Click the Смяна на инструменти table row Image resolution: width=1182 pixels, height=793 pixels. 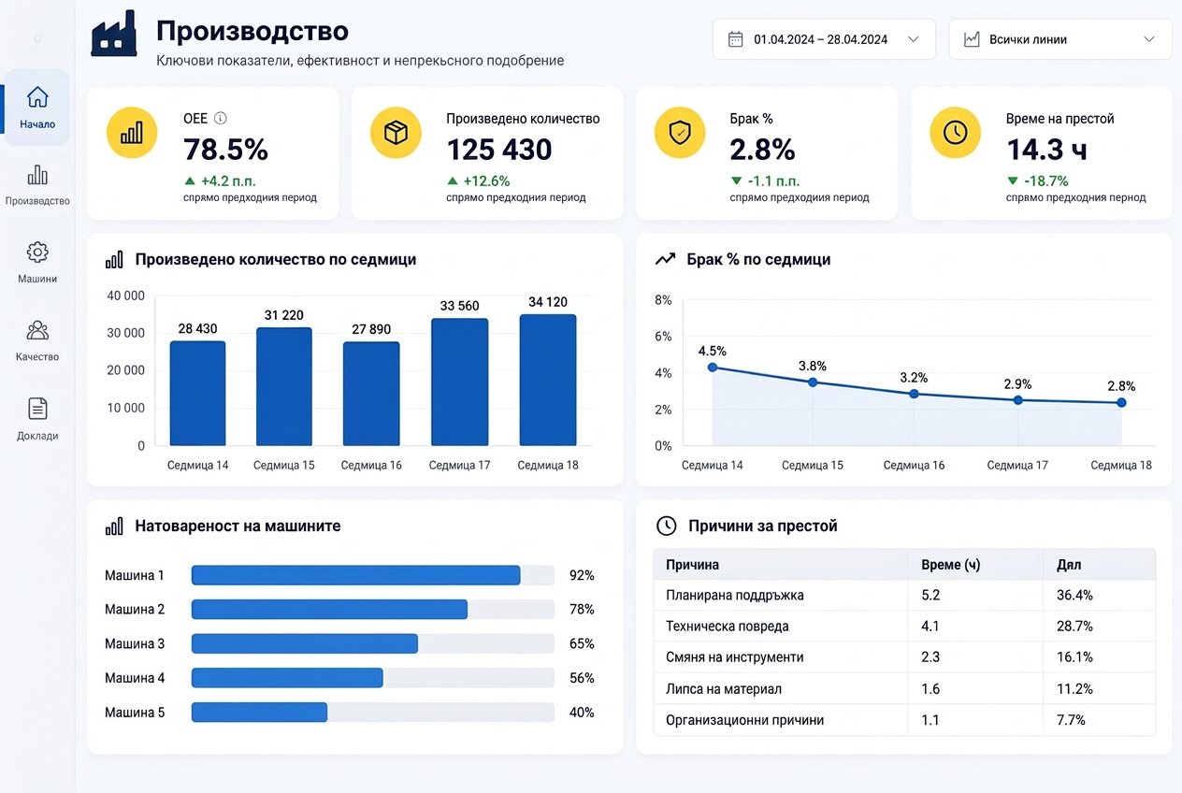pos(905,657)
